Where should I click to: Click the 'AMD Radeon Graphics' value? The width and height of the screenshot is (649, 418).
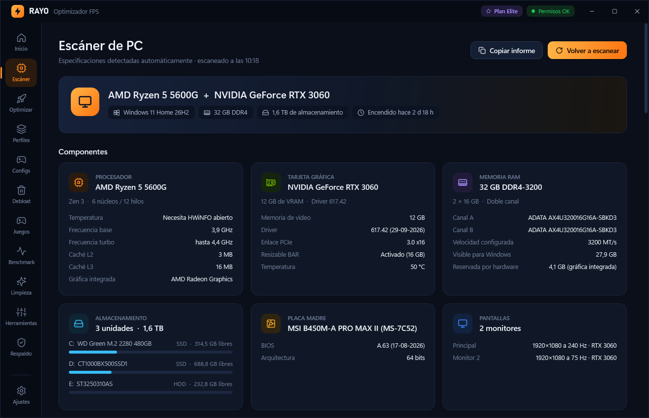tap(202, 279)
